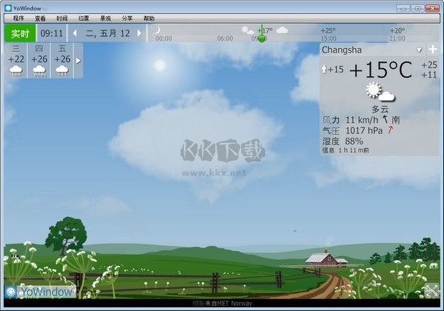
Task: Expand more forecast days arrow
Action: (x=78, y=61)
